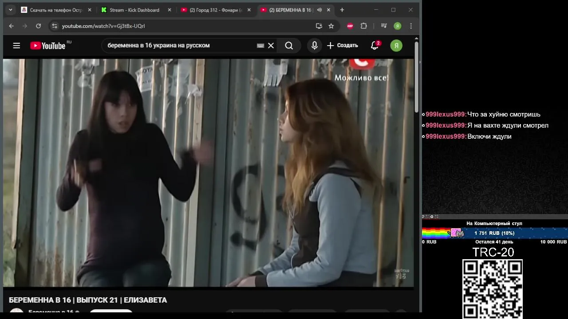Go to YouTube home via the logo
Screen dimensions: 568x319
pos(48,46)
